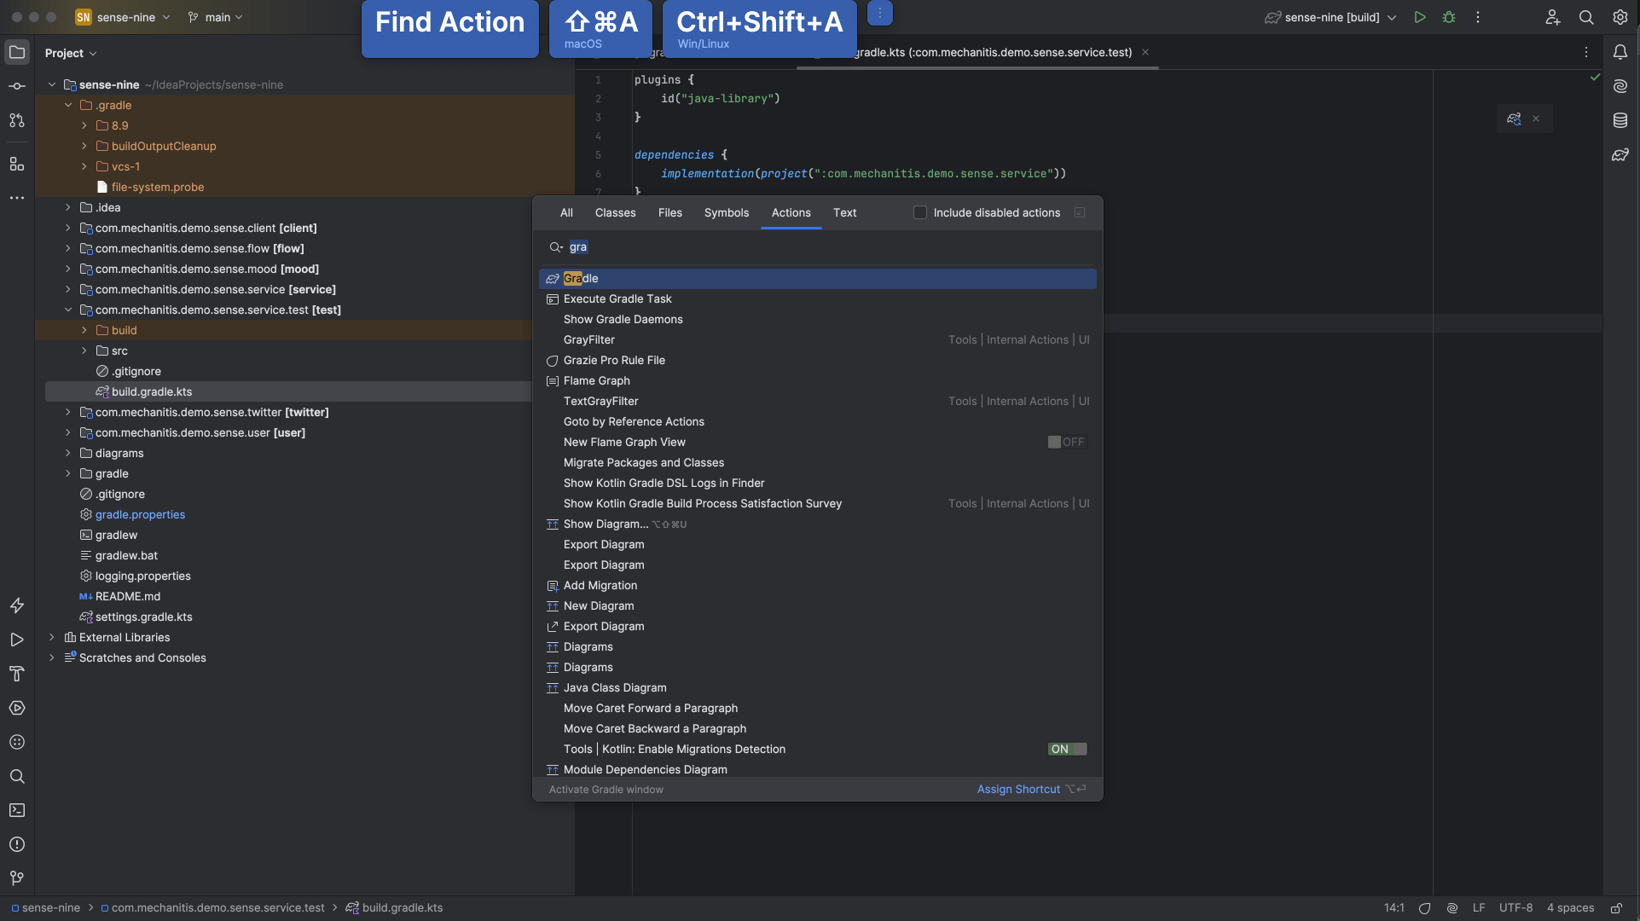The height and width of the screenshot is (921, 1640).
Task: Switch to the Symbols tab
Action: click(x=726, y=212)
